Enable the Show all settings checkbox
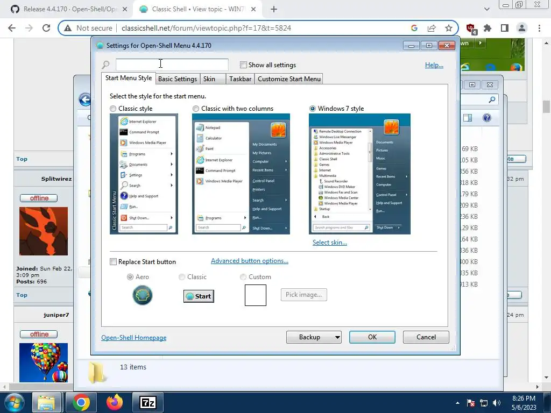The image size is (551, 413). 243,65
